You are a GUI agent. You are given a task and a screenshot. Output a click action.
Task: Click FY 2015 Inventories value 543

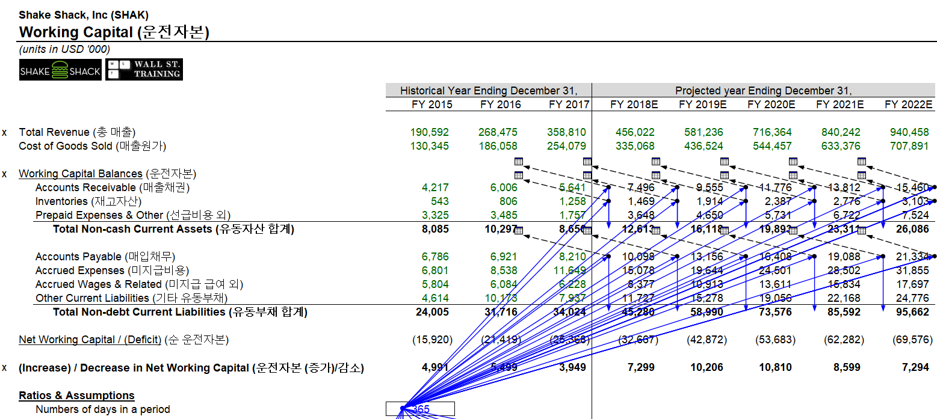click(440, 201)
